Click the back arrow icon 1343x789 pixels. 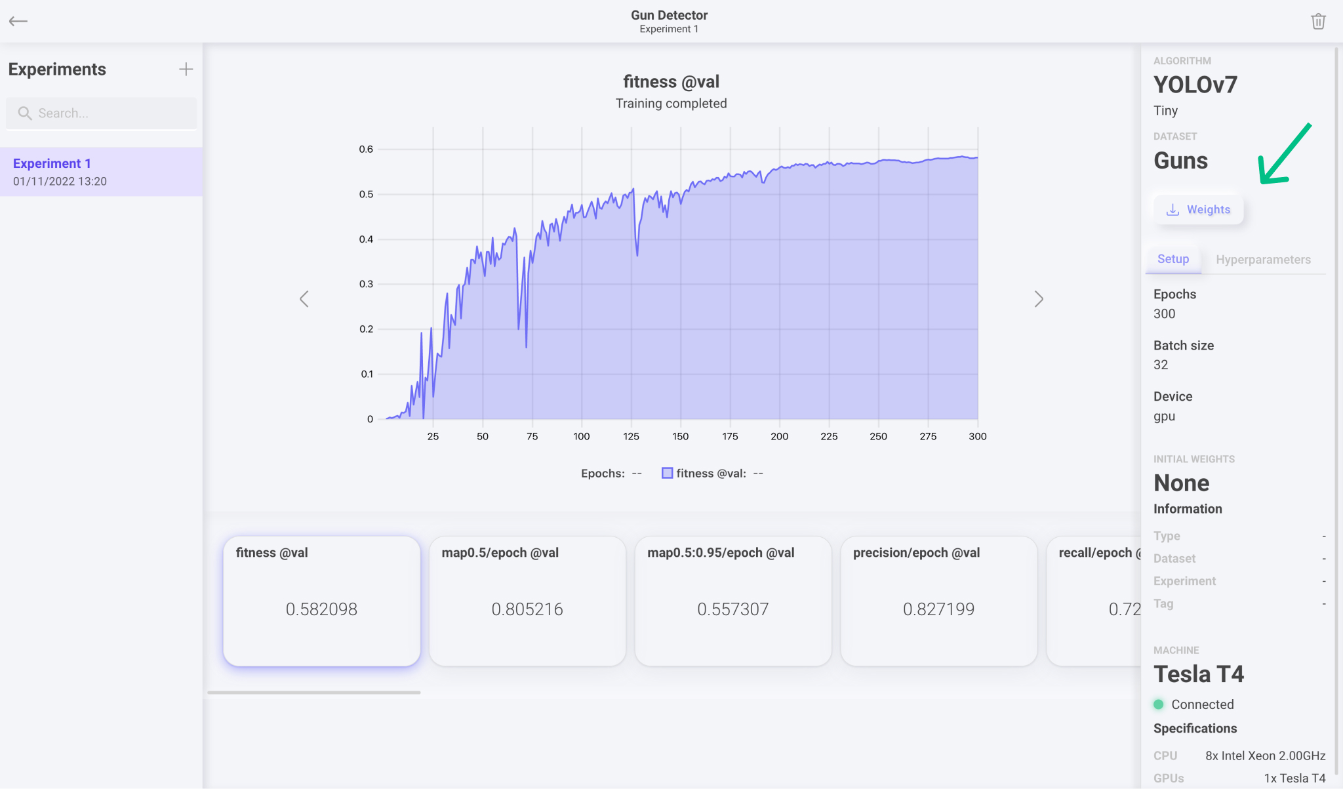[18, 21]
